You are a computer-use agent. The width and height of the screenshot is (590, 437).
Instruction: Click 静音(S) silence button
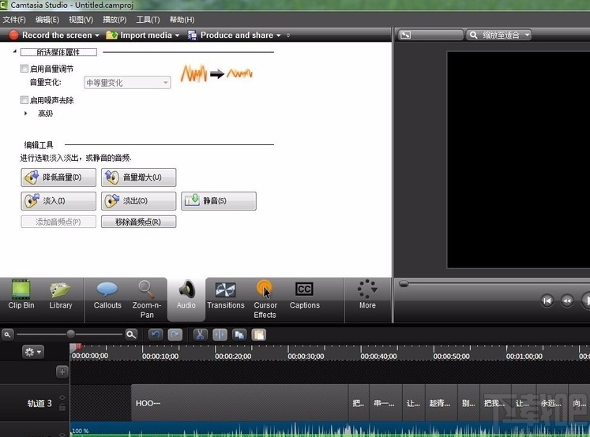219,201
